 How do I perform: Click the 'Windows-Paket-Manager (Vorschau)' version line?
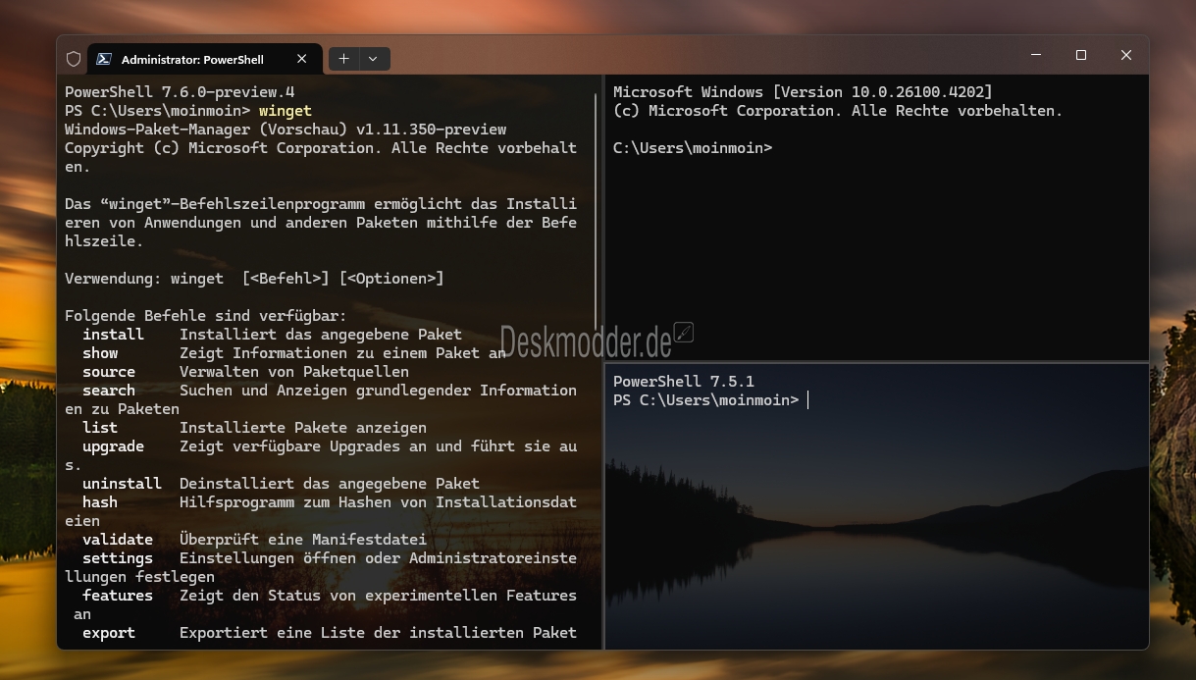click(x=286, y=130)
